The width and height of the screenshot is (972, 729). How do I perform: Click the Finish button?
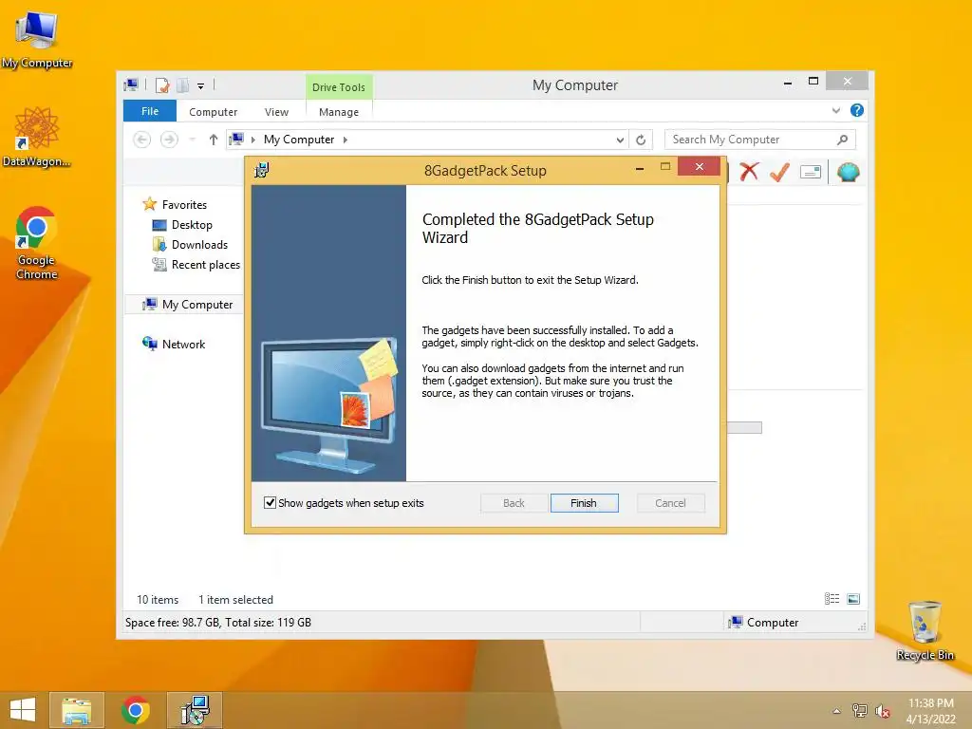[584, 503]
